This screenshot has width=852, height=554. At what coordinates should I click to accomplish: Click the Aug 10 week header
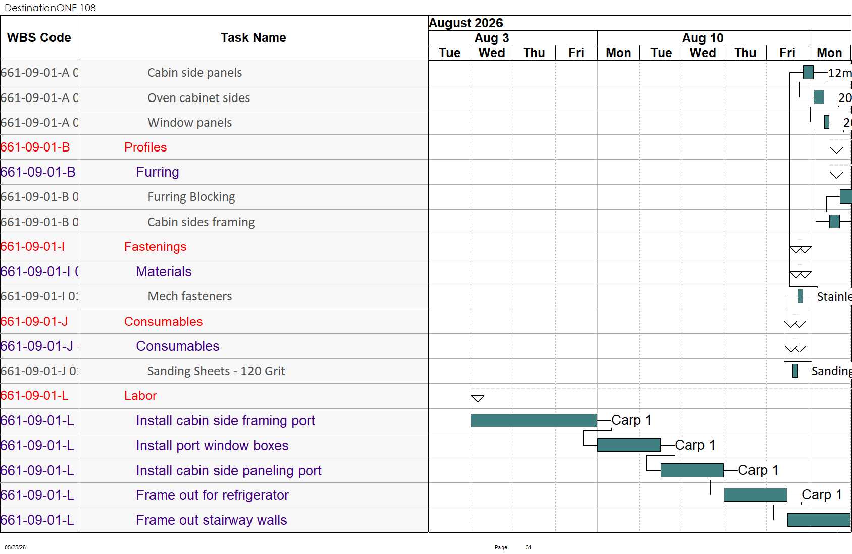[x=703, y=38]
